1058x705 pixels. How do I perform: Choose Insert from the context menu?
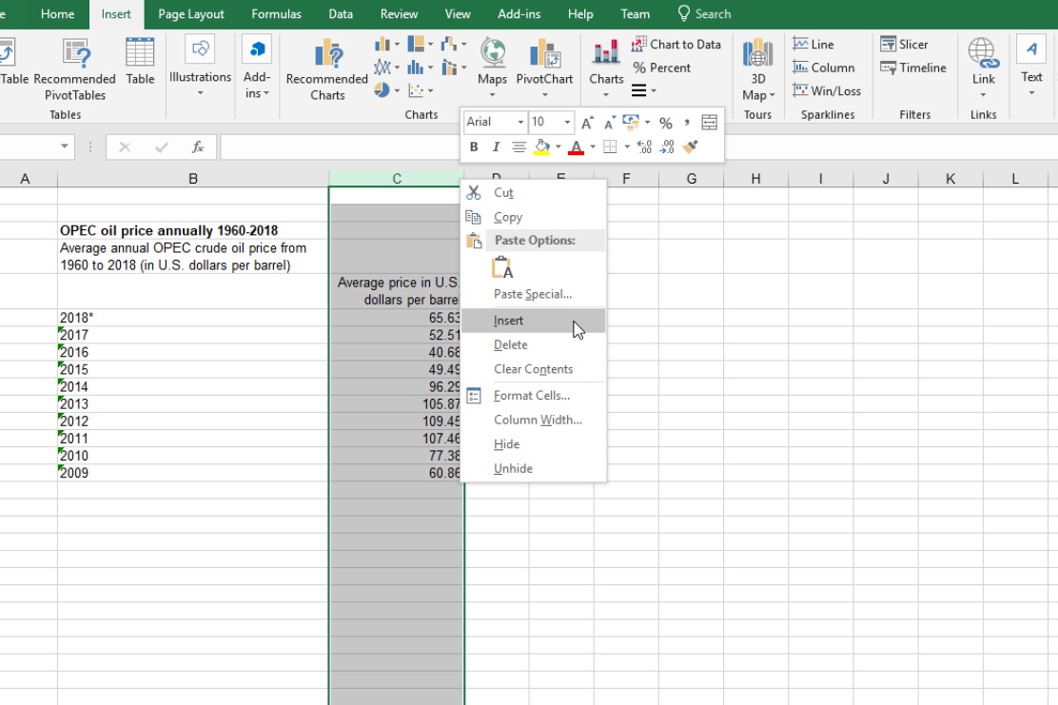(x=533, y=321)
